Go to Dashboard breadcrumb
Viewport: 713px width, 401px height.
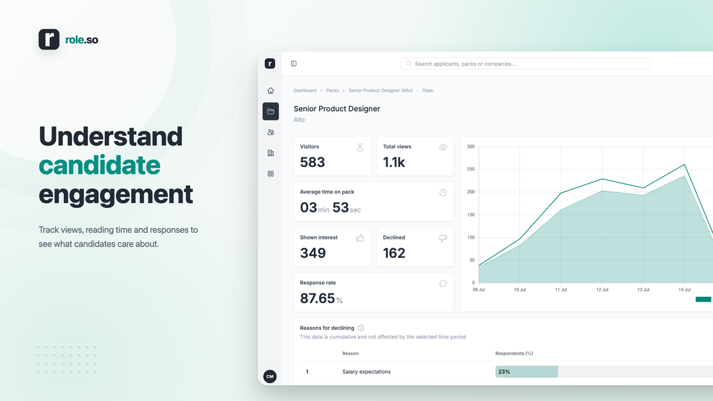click(305, 91)
